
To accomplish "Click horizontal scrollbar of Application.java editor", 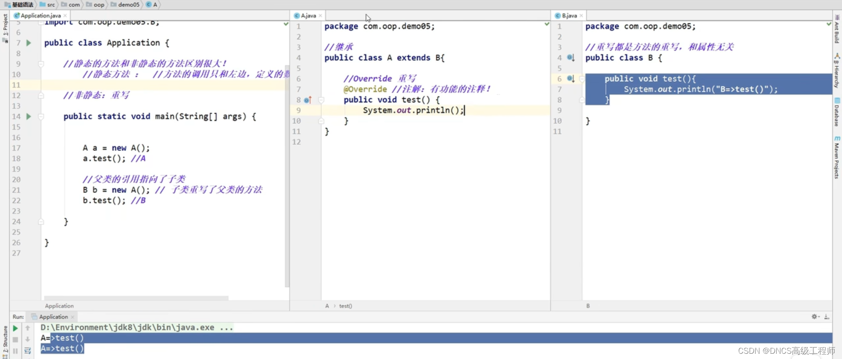I will coord(136,298).
